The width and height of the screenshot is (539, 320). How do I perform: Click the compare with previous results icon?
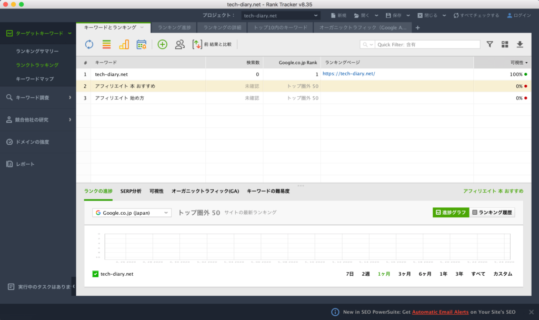click(x=197, y=44)
